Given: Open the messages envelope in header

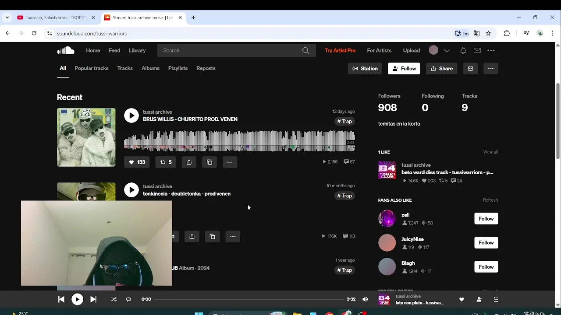Looking at the screenshot, I should 477,50.
